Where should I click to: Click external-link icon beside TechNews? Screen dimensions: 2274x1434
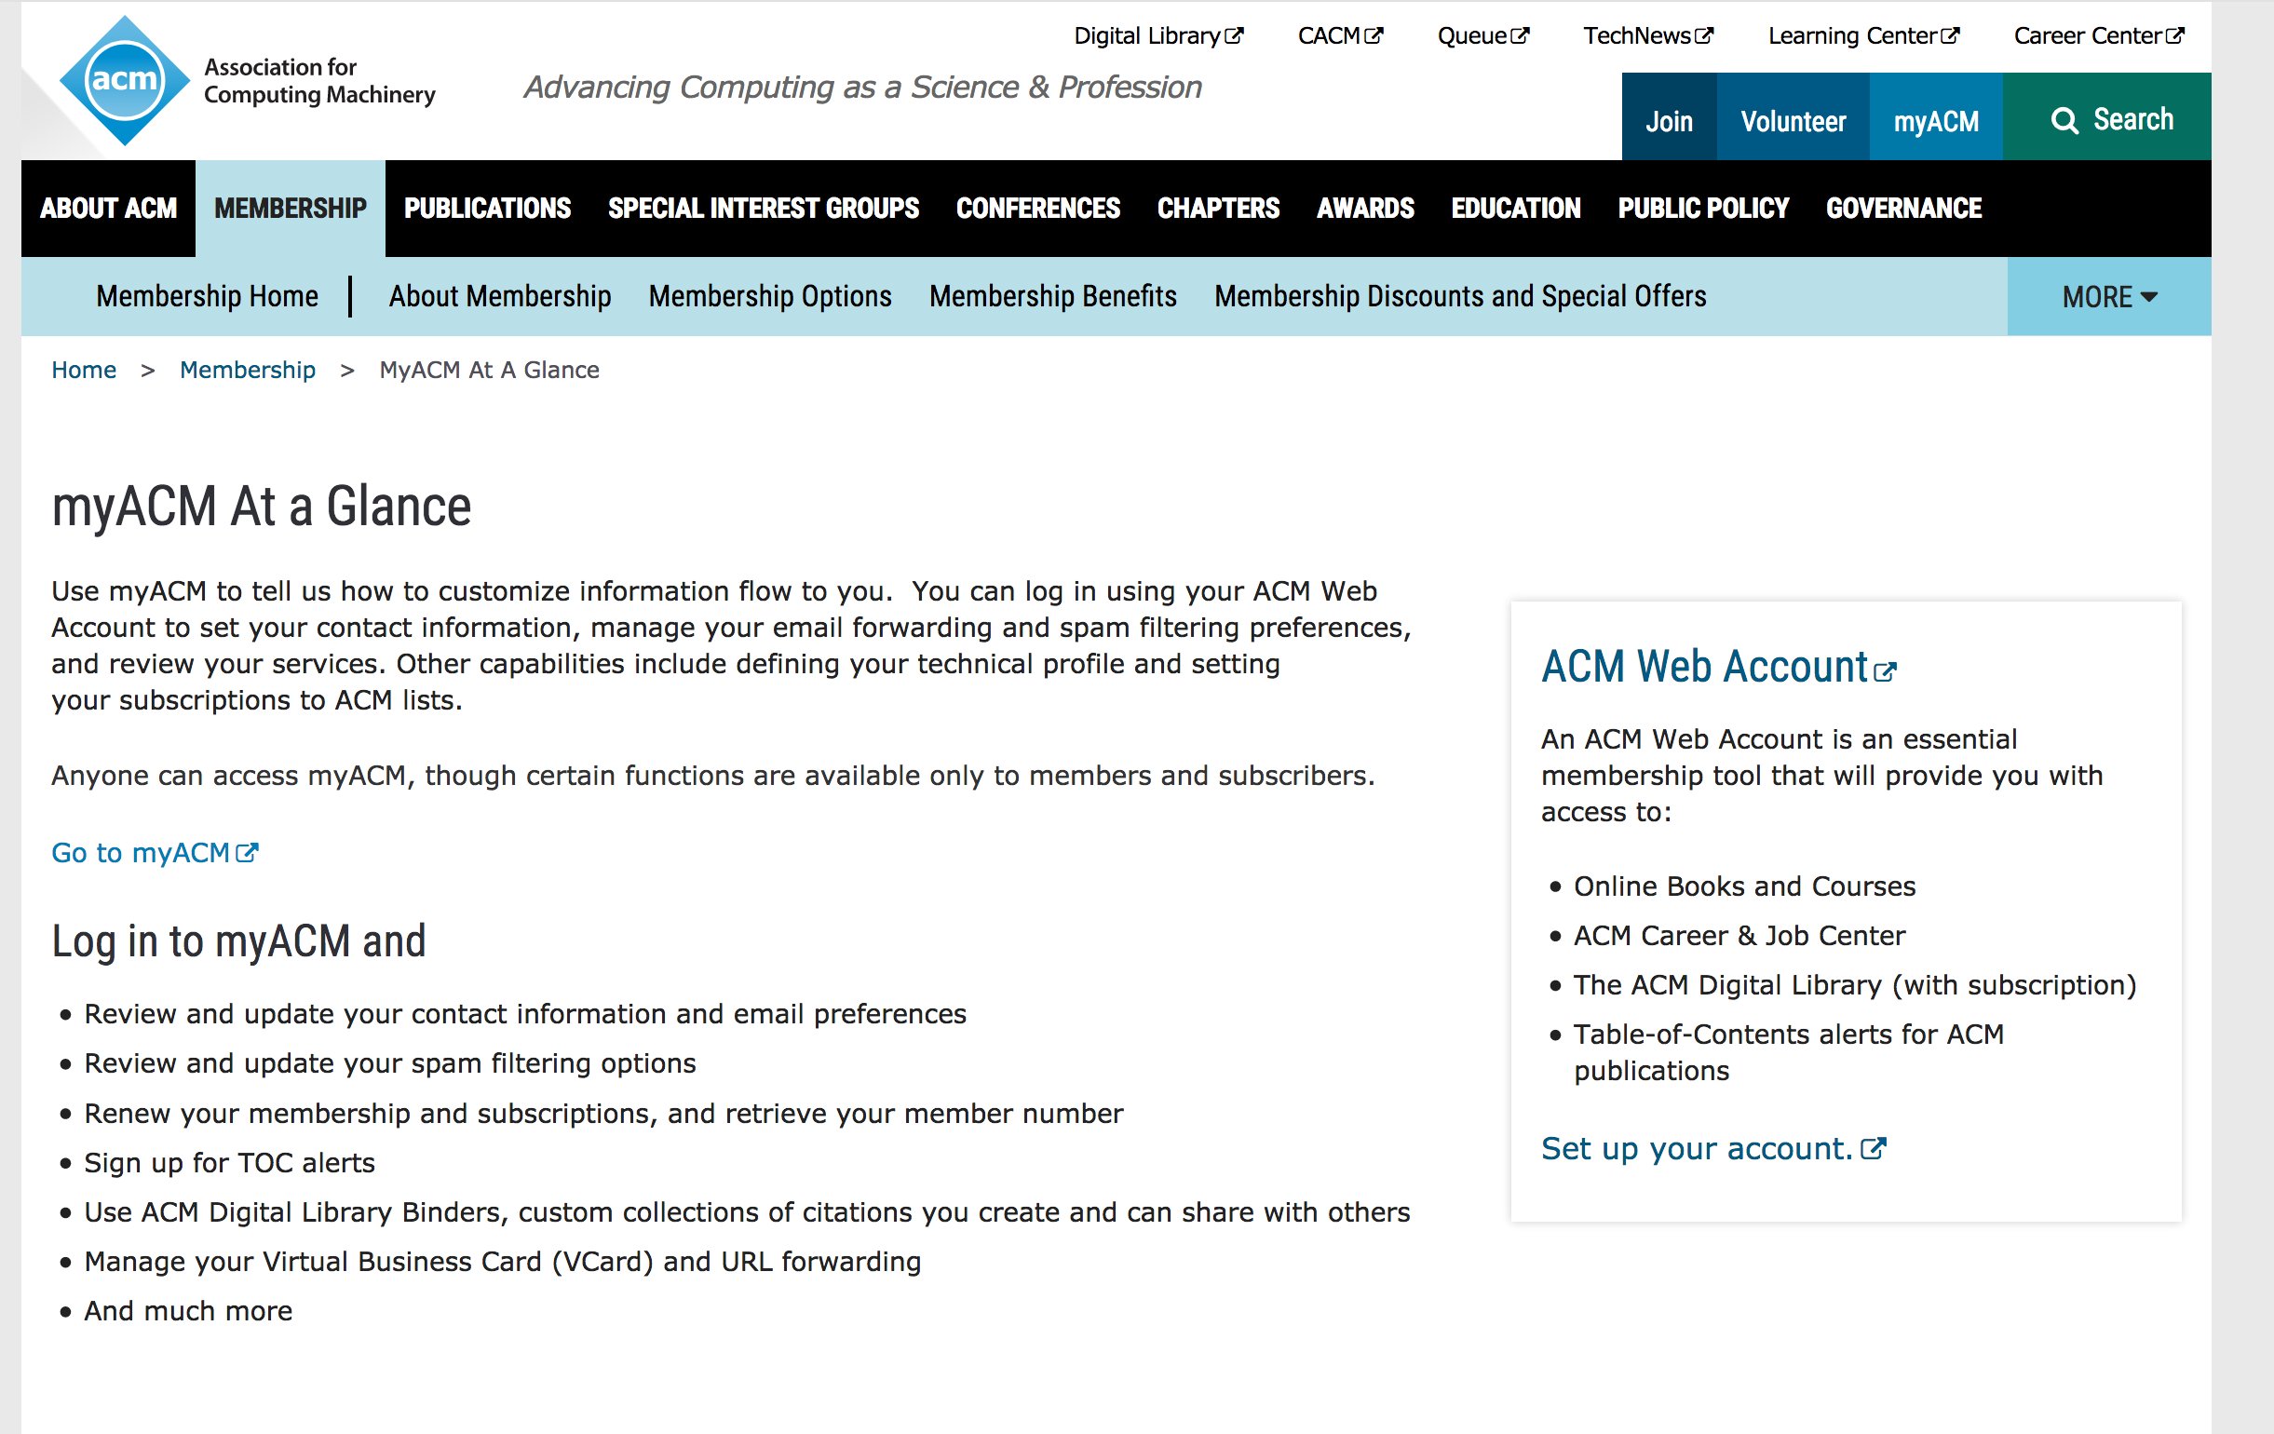click(1703, 36)
